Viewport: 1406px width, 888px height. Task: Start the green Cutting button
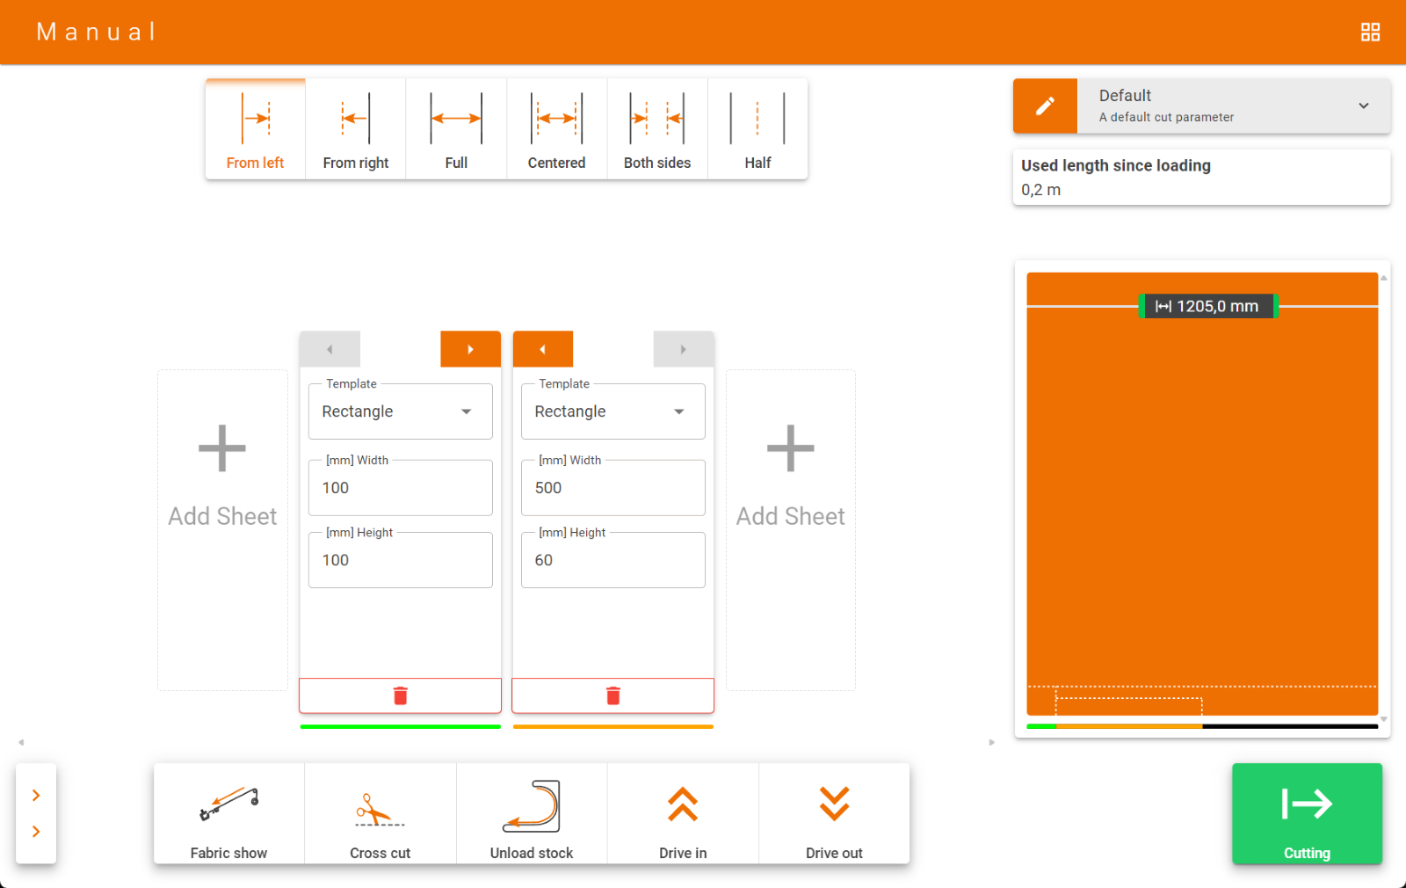[1307, 813]
